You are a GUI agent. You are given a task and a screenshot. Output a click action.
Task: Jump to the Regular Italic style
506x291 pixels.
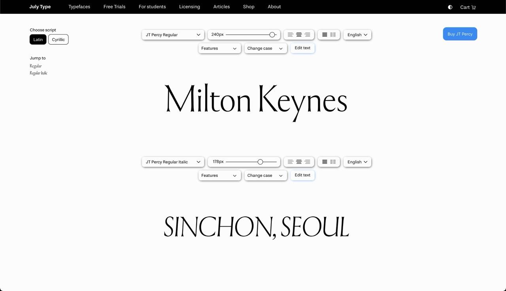coord(38,73)
